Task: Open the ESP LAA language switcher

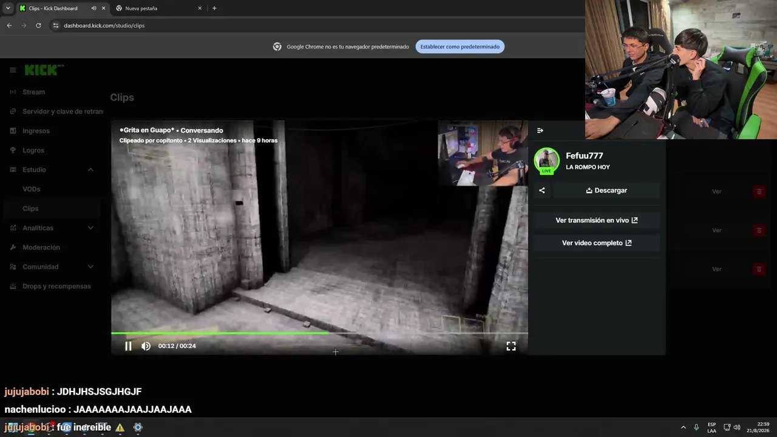Action: [x=711, y=427]
